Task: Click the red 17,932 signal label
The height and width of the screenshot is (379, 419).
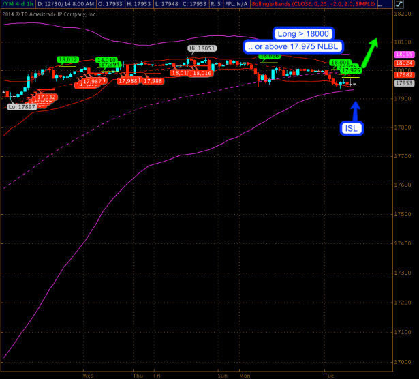Action: [46, 97]
